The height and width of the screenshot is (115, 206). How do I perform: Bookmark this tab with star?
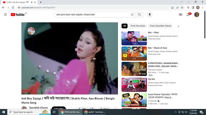point(182,8)
